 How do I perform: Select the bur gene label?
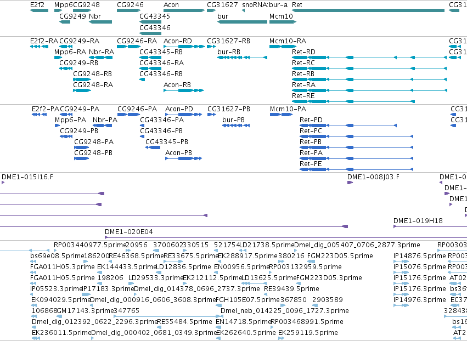[x=223, y=16]
